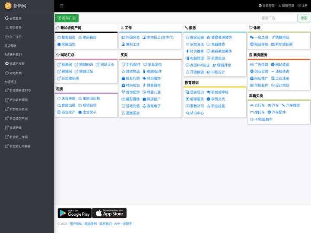Viewport: 311px width, 233px height.
Task: Click the 新新网 lion logo
Action: coord(8,6)
